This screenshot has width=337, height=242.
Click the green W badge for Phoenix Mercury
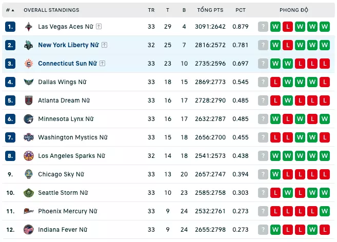pyautogui.click(x=325, y=211)
